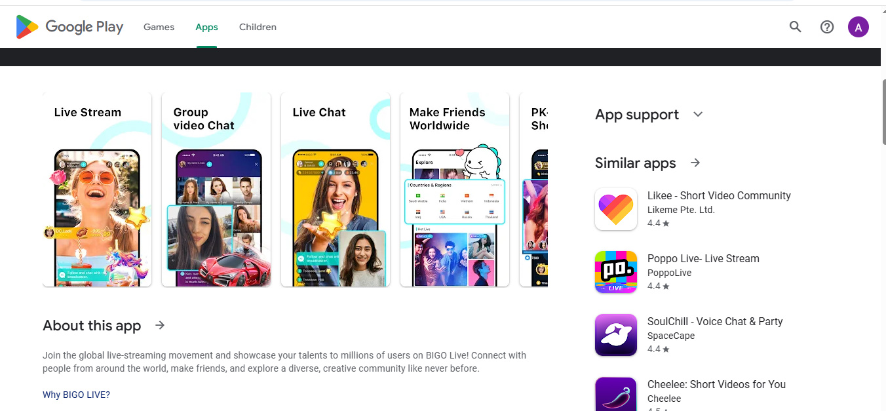Open the search magnifier icon

[795, 27]
